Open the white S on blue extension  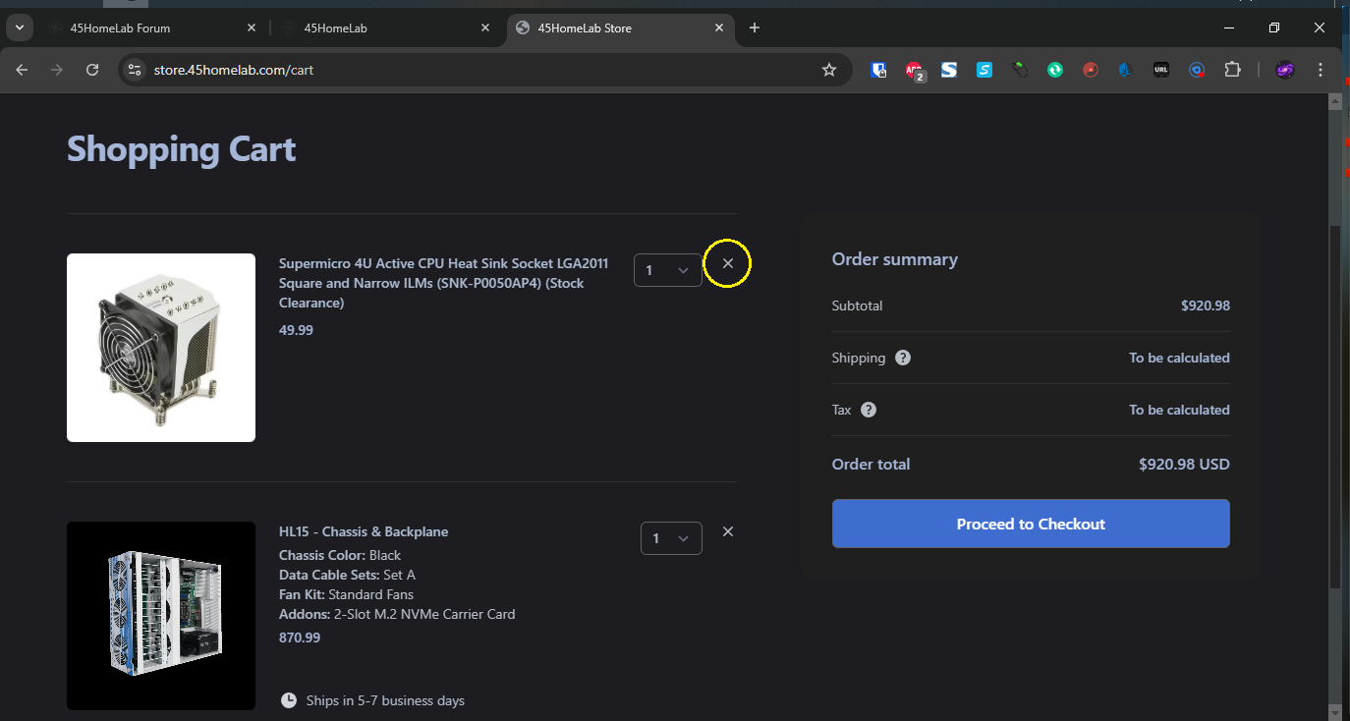tap(949, 70)
